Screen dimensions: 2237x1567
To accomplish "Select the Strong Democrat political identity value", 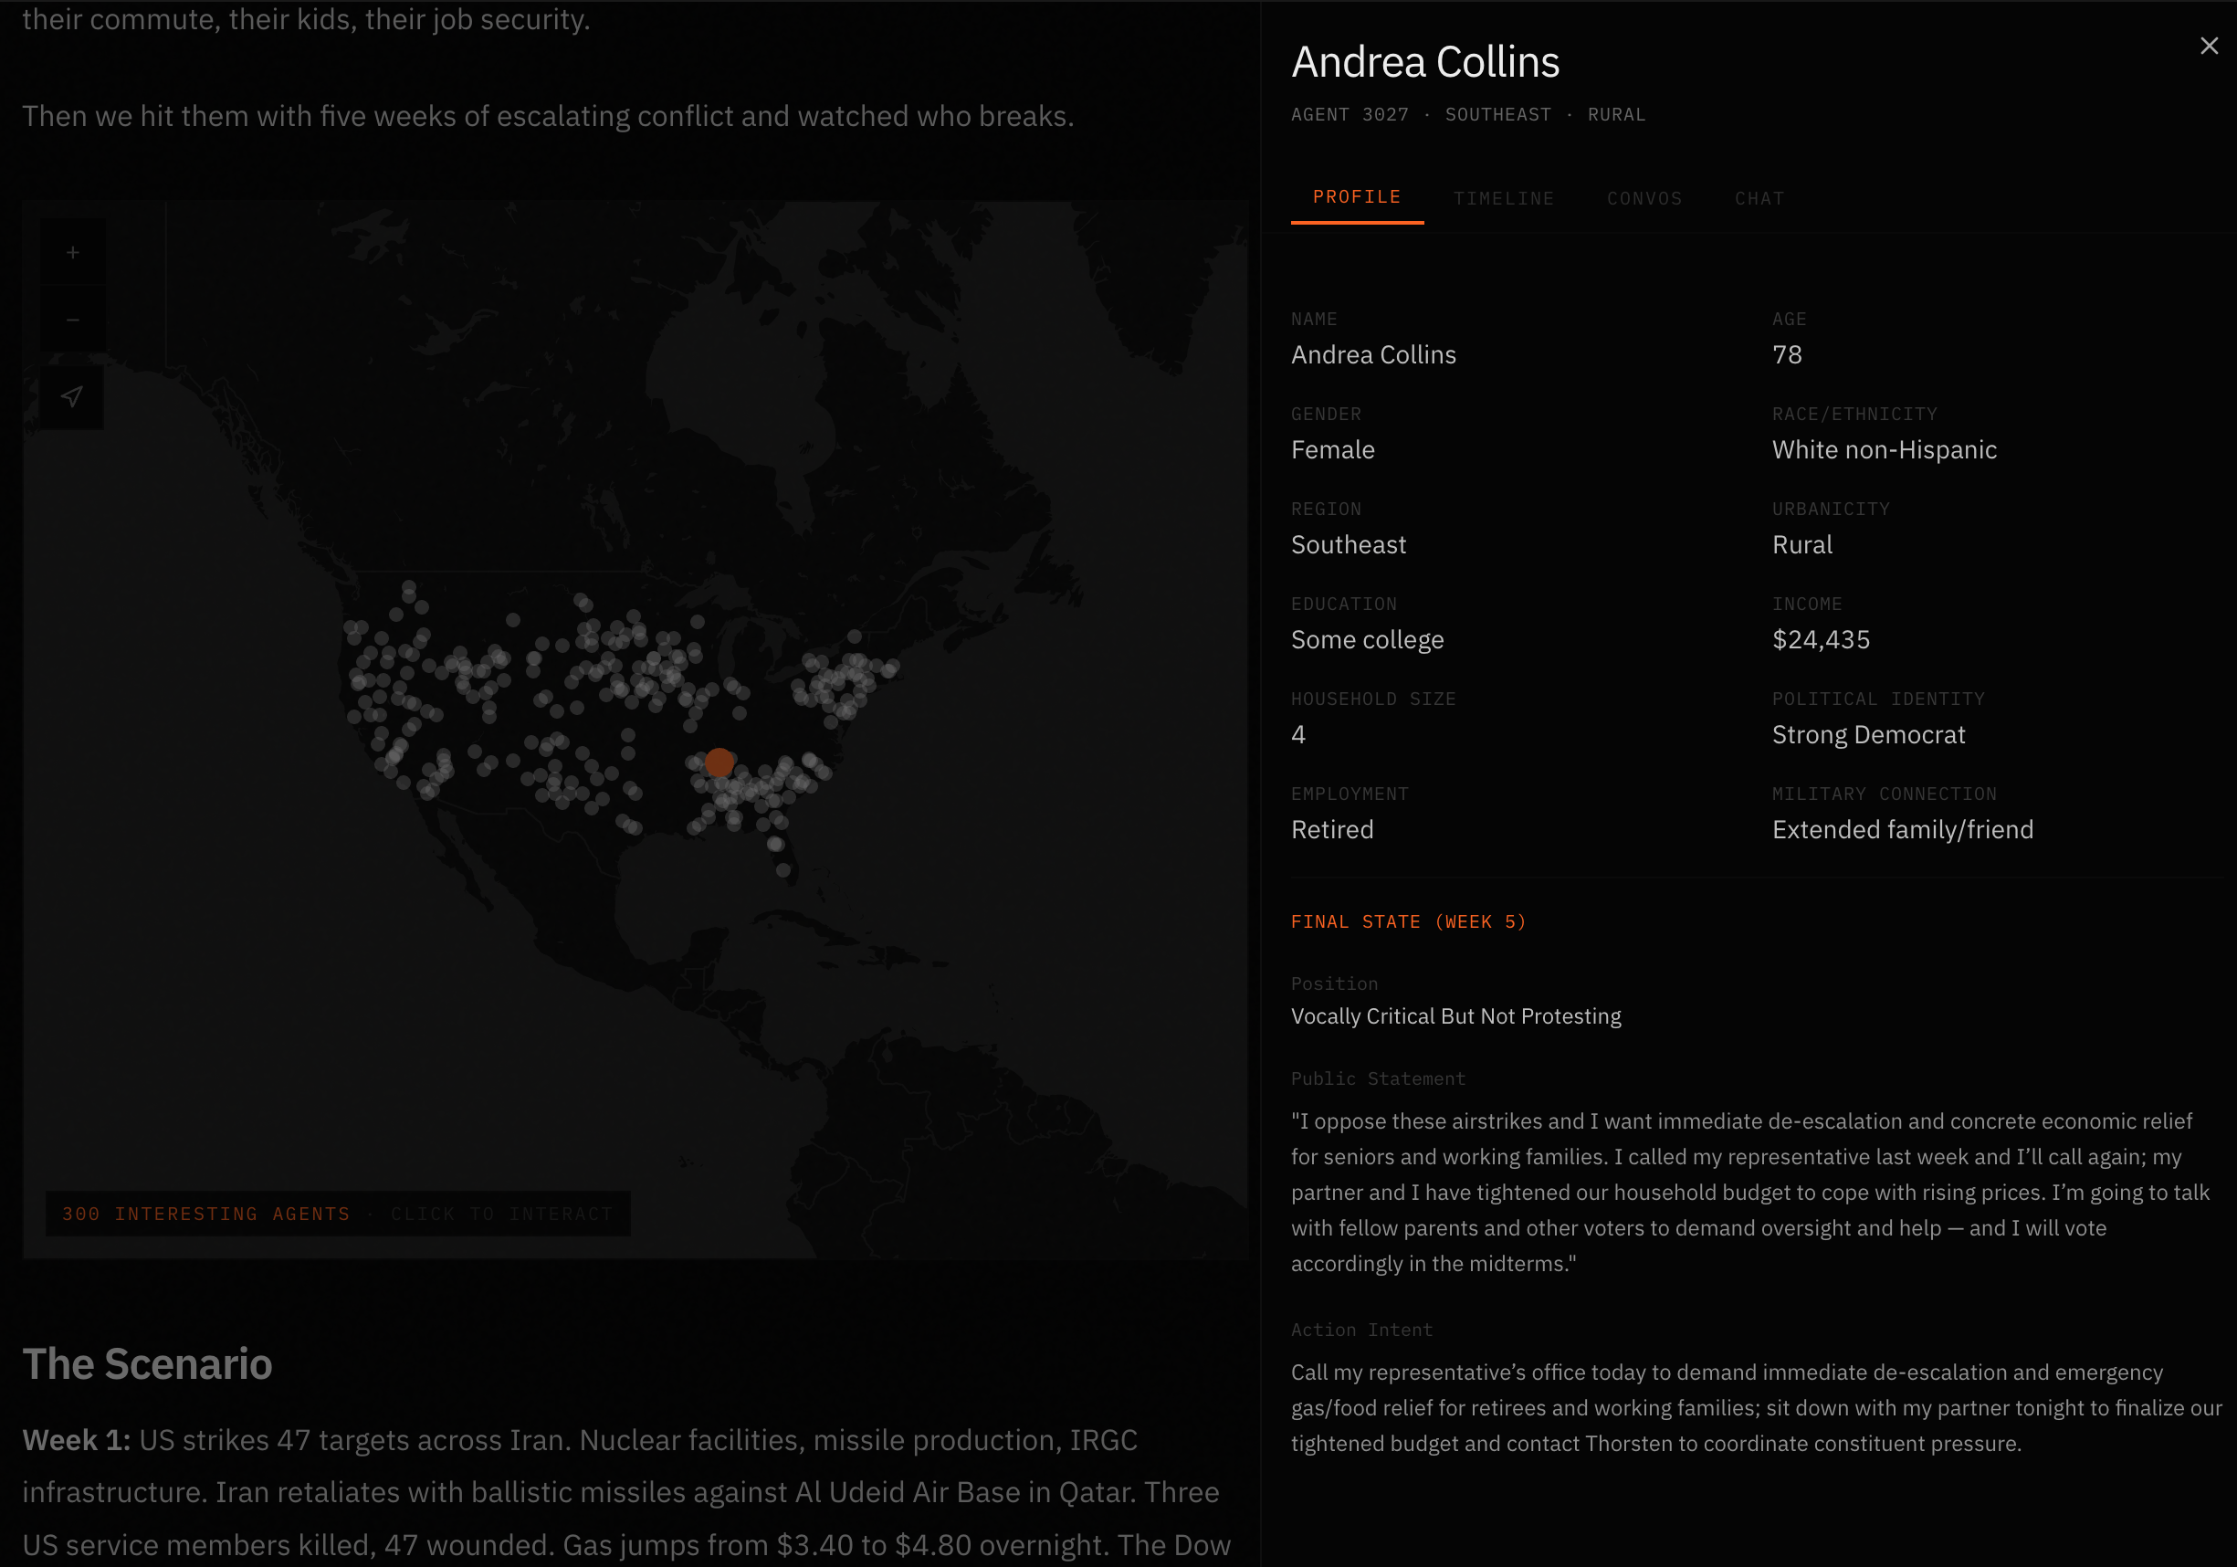I will [1870, 734].
